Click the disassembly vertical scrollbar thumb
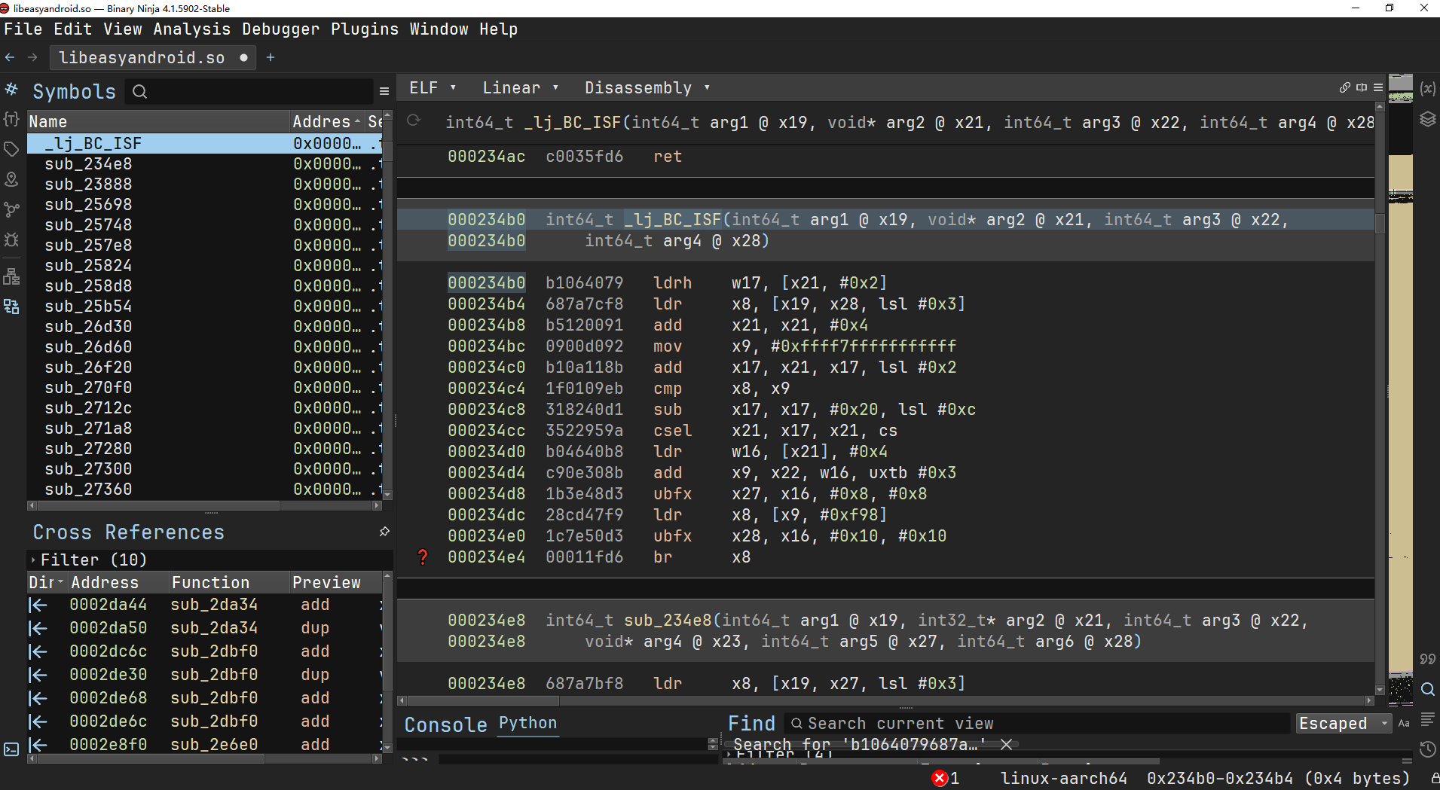 [1380, 223]
